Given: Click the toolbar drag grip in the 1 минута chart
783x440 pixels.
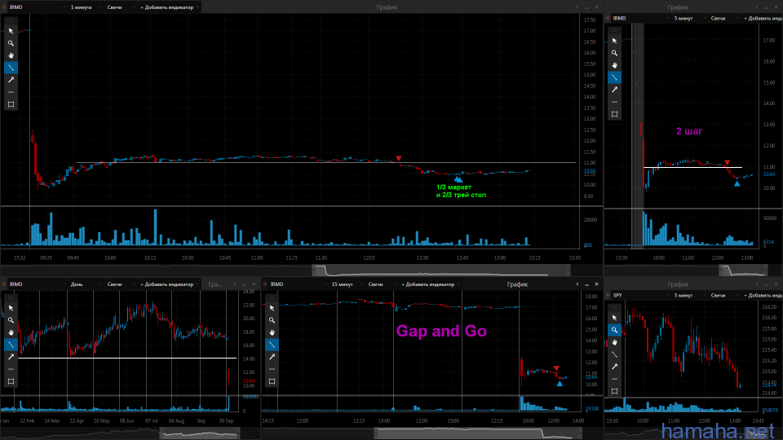Looking at the screenshot, I should [11, 20].
